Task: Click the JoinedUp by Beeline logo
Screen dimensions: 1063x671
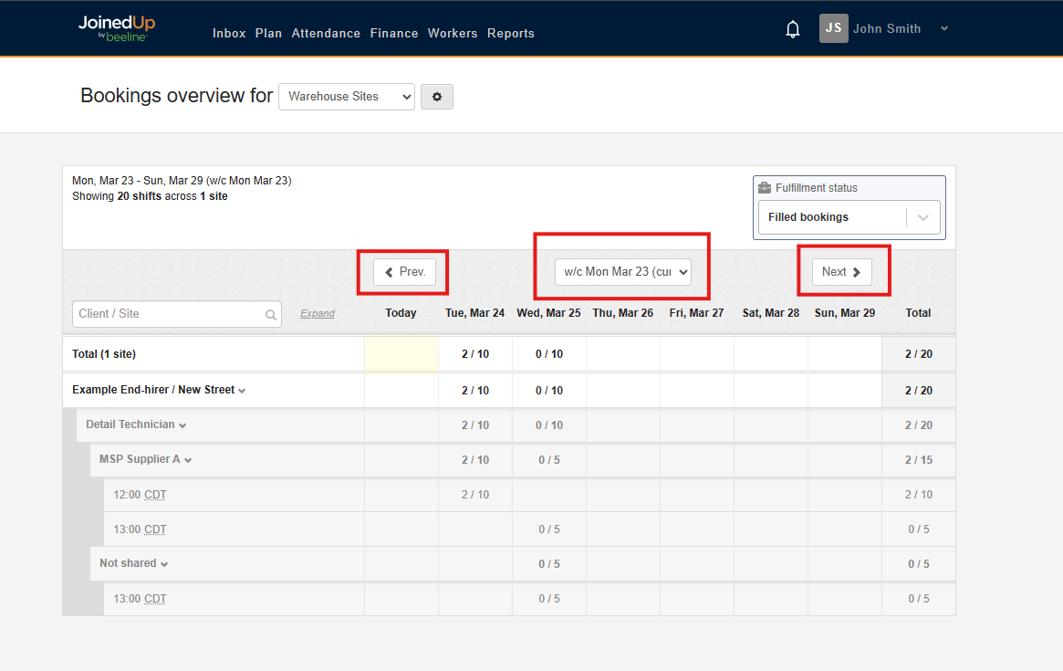Action: pos(113,28)
